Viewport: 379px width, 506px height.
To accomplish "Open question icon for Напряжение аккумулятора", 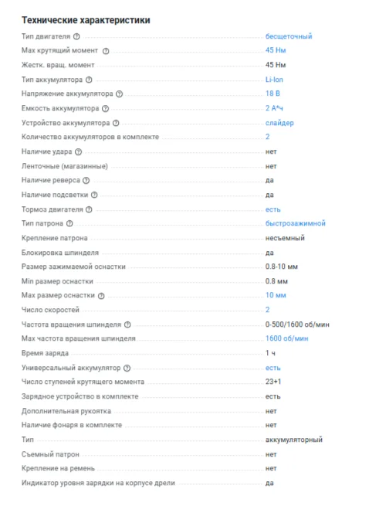I will tap(120, 94).
